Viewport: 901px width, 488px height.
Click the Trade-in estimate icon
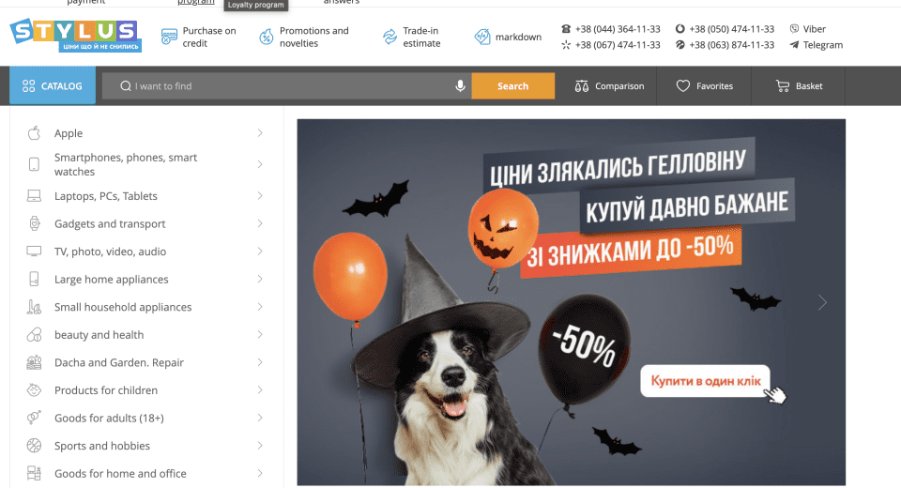[x=389, y=38]
